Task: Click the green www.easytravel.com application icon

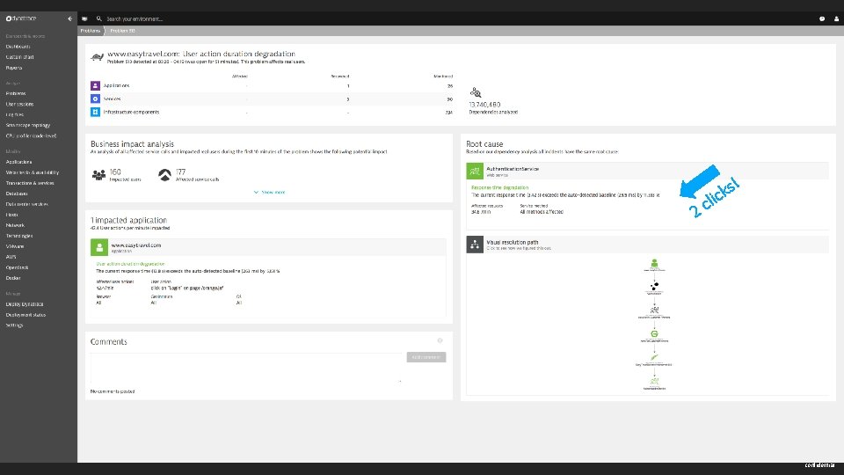Action: click(99, 247)
